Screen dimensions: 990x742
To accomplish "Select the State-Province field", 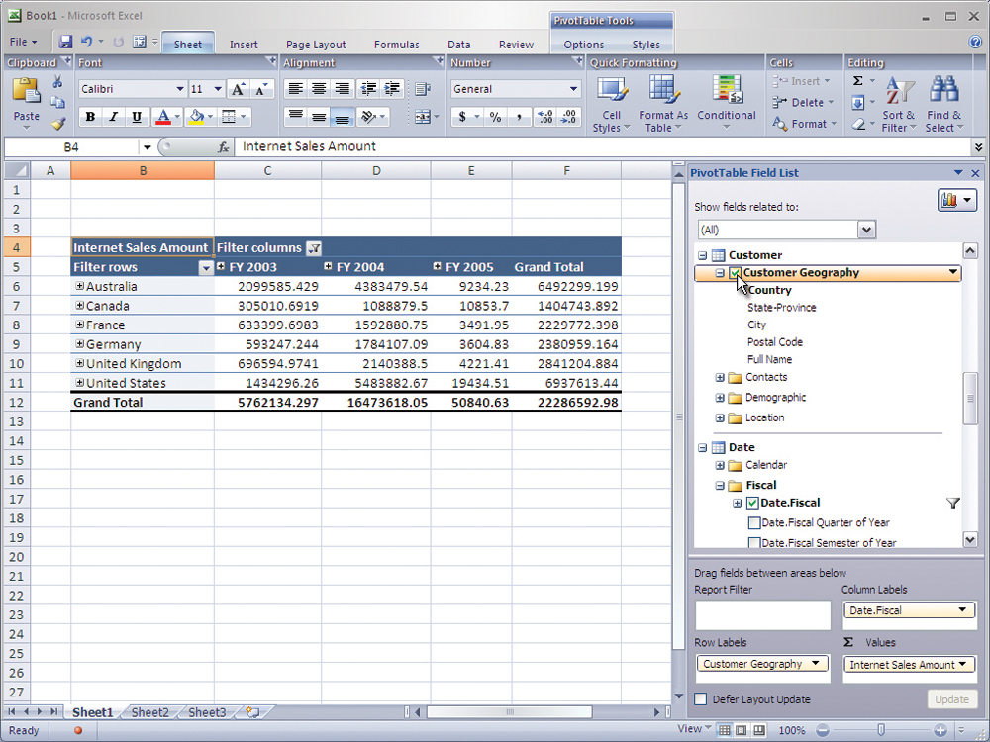I will pyautogui.click(x=782, y=308).
